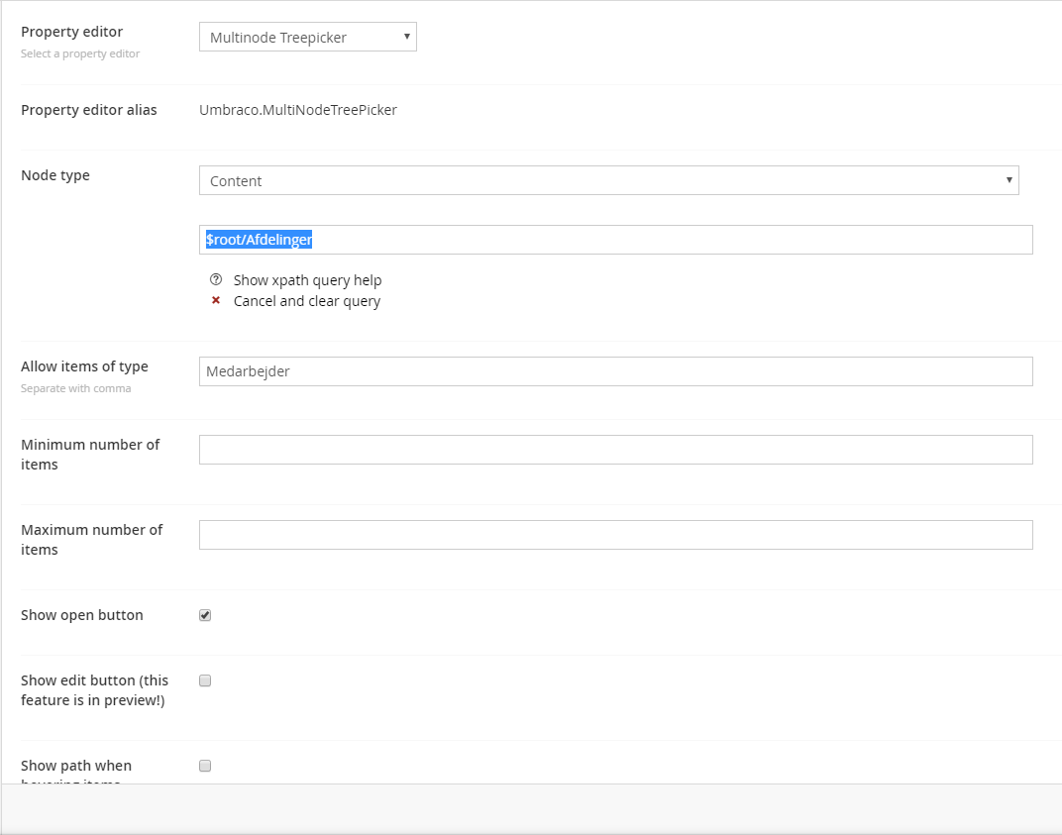
Task: Click the Umbraco.MultiNodeTreePicker alias text
Action: pos(297,110)
